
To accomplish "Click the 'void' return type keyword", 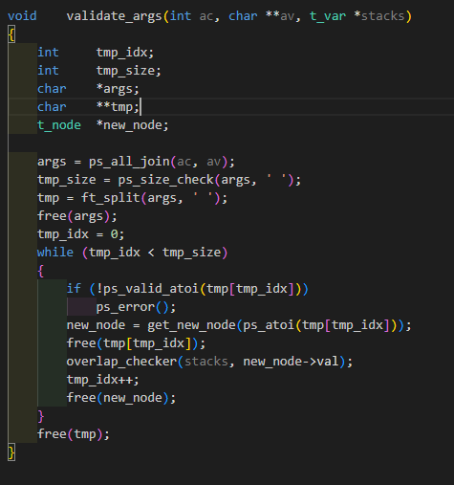I will [x=22, y=16].
